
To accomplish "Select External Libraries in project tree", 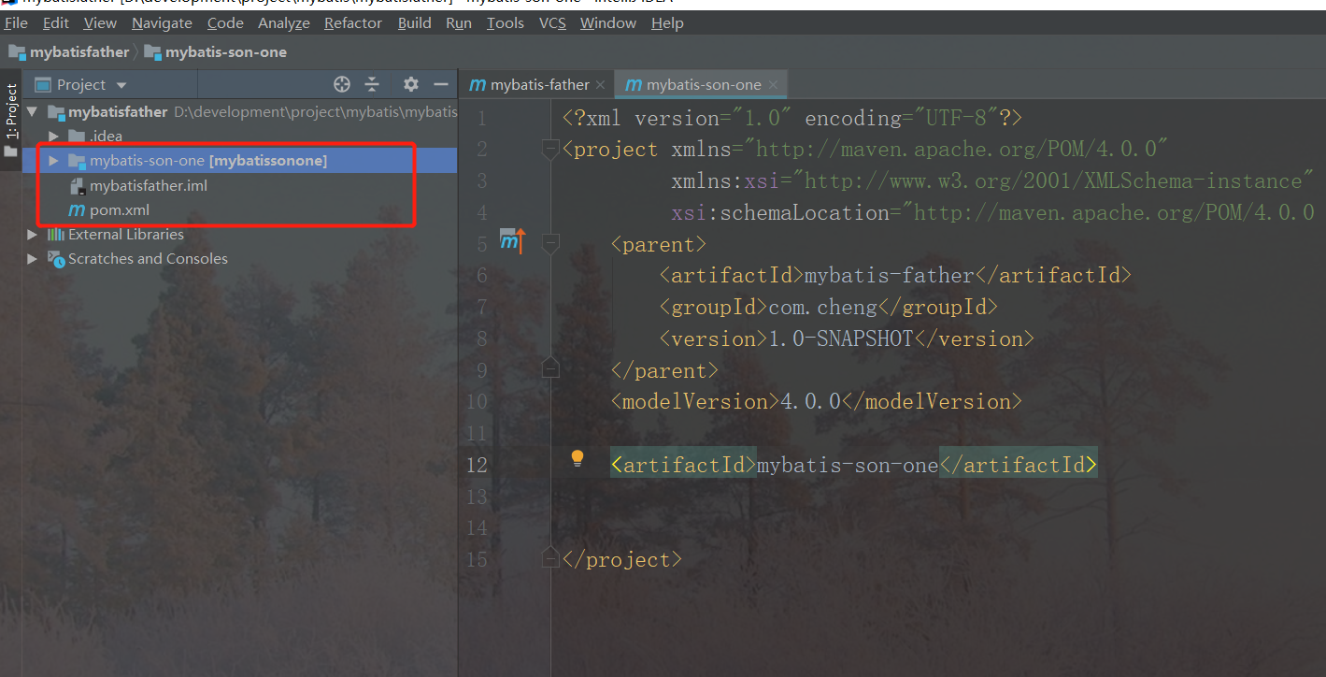I will tap(126, 234).
